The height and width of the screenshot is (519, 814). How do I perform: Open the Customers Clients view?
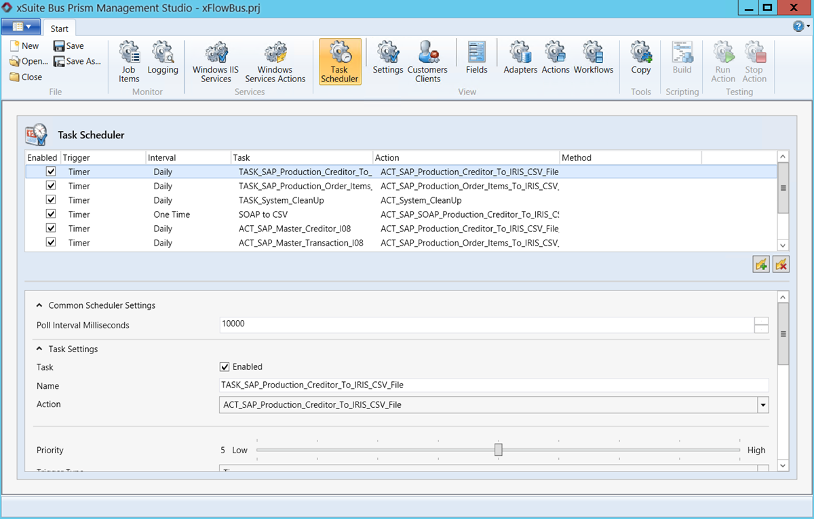[x=428, y=61]
